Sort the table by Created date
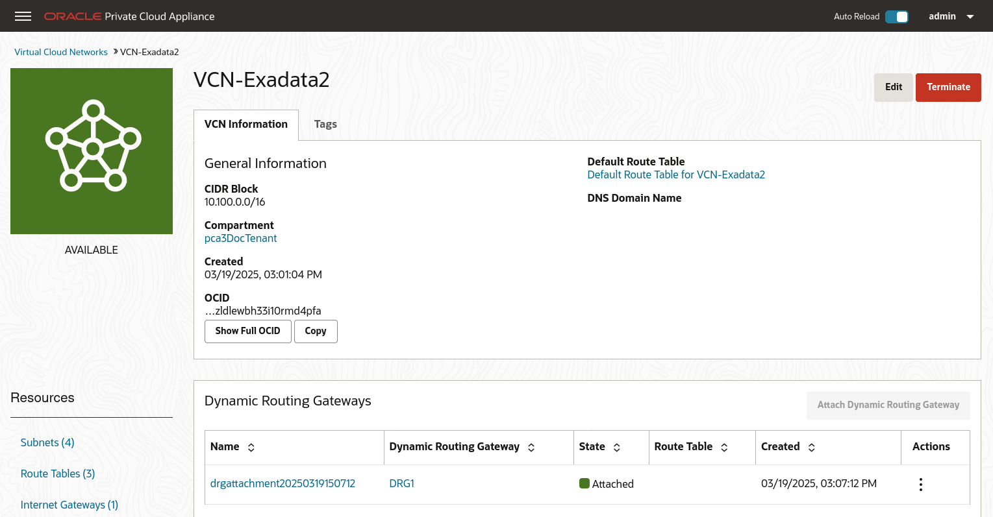 click(811, 447)
